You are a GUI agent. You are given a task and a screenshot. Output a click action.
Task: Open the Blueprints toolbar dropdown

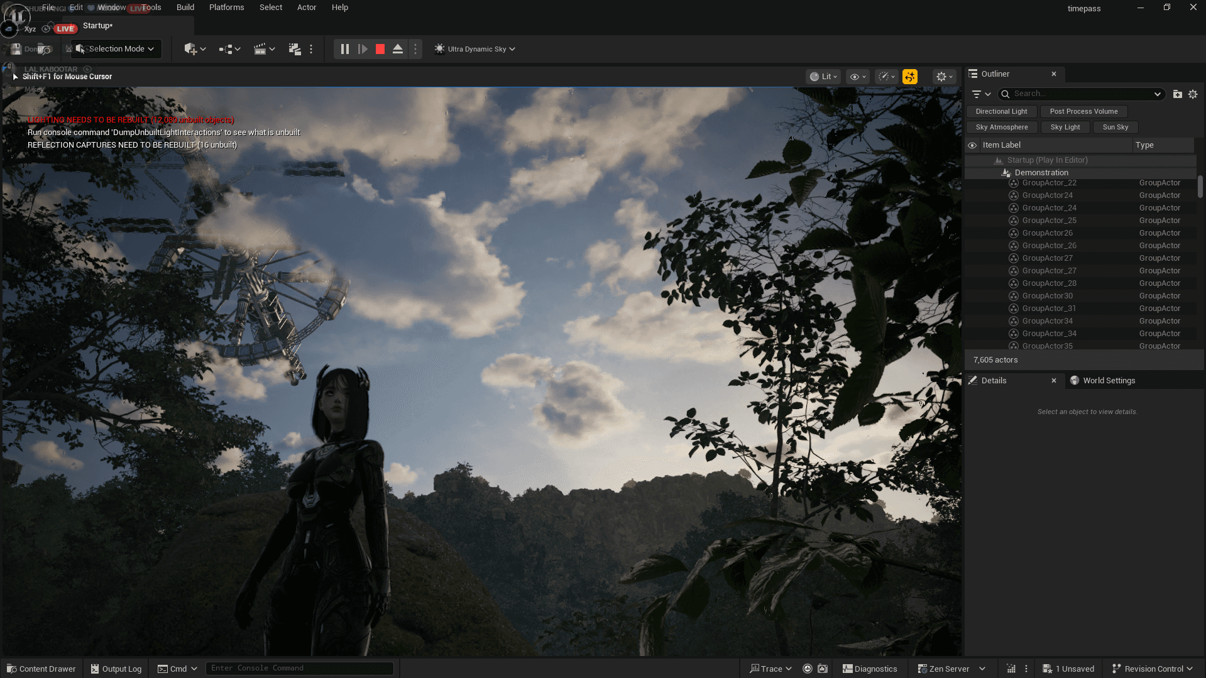click(229, 49)
